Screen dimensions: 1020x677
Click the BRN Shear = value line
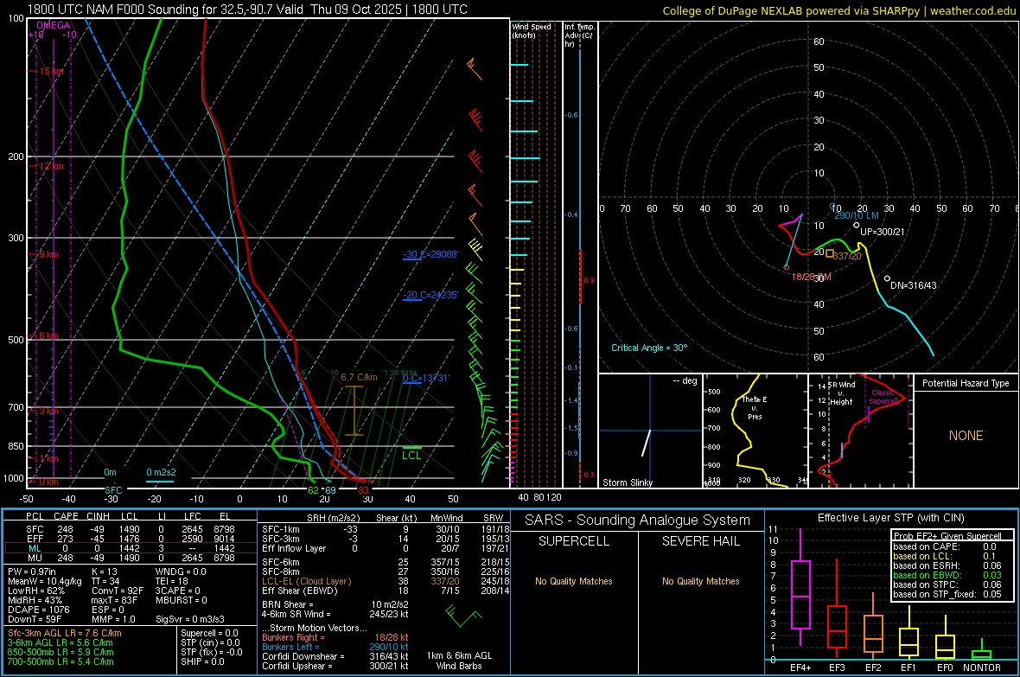point(335,604)
